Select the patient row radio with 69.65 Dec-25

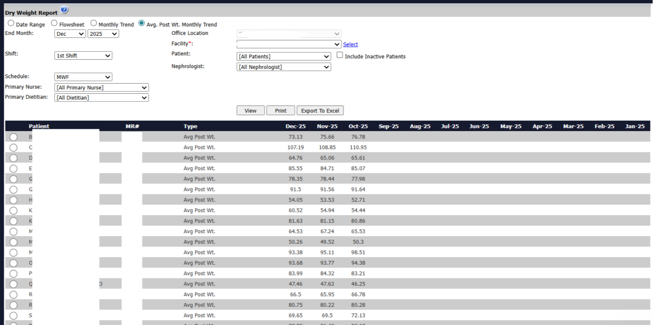point(13,316)
